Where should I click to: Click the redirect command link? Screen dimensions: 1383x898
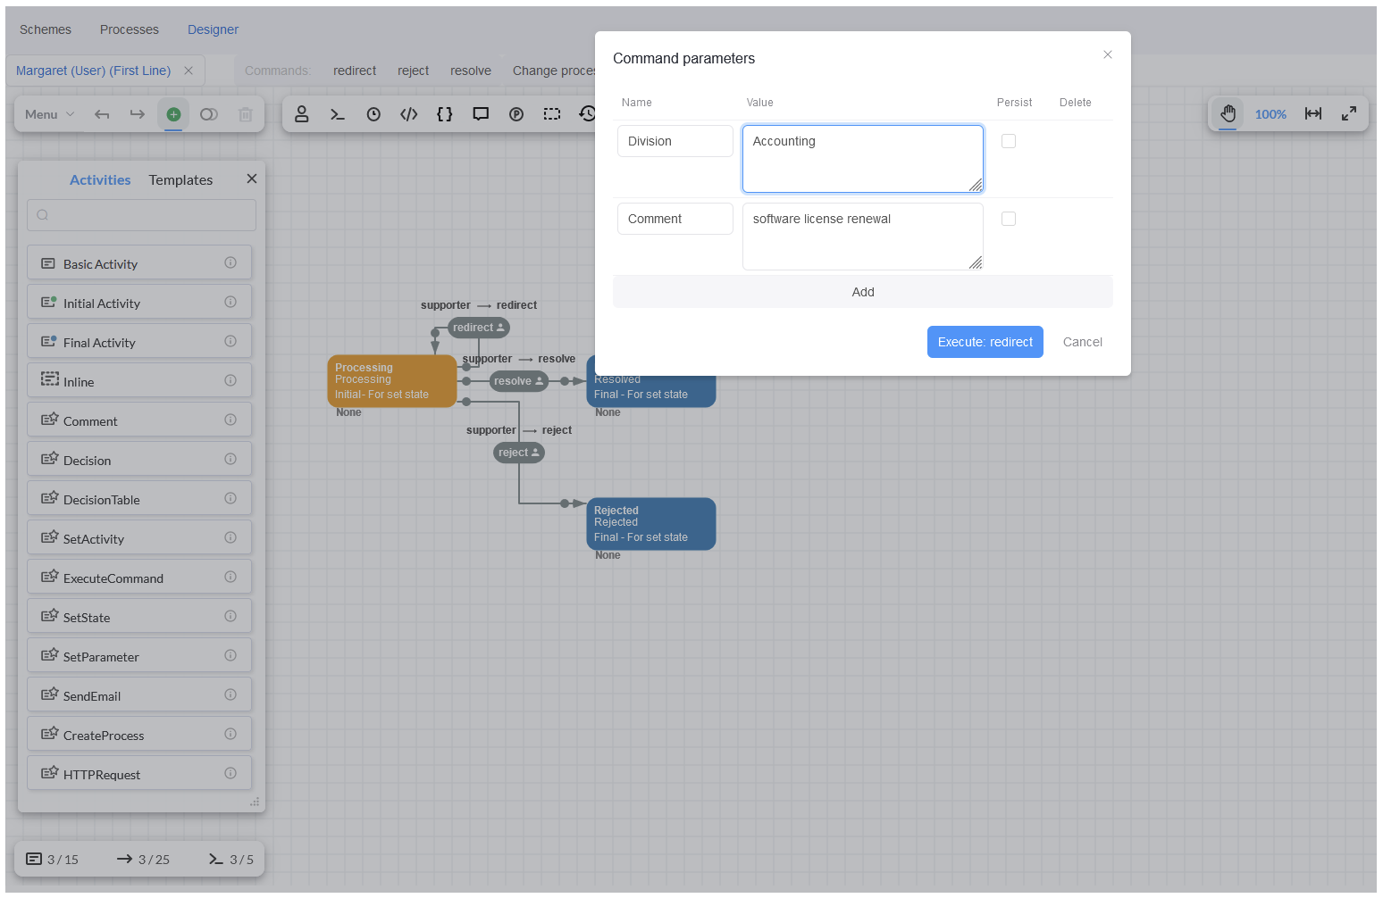coord(355,71)
